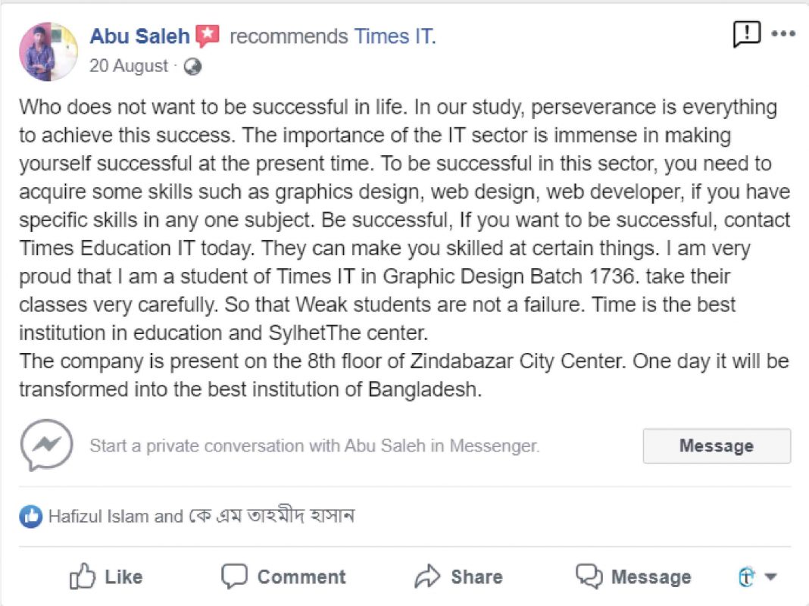Click the 'Start a private conversation' text
This screenshot has width=809, height=606.
[314, 445]
